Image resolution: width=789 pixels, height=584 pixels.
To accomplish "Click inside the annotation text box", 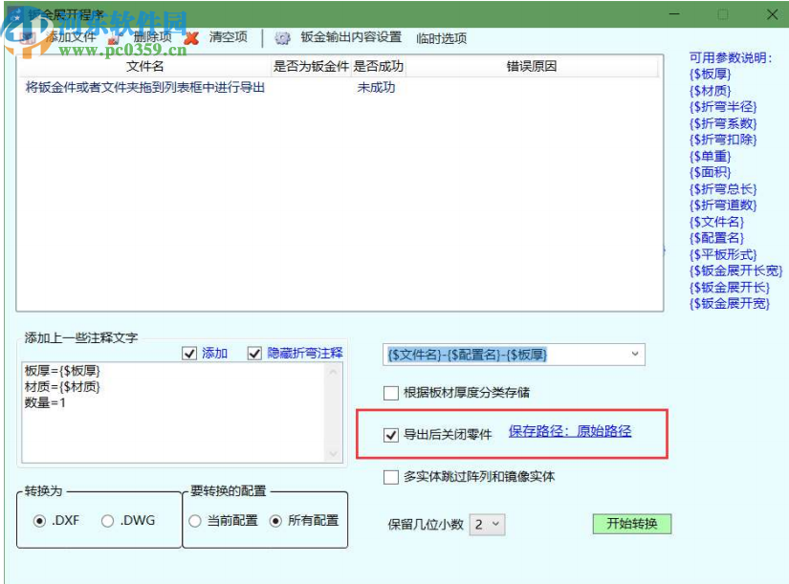I will (x=174, y=413).
